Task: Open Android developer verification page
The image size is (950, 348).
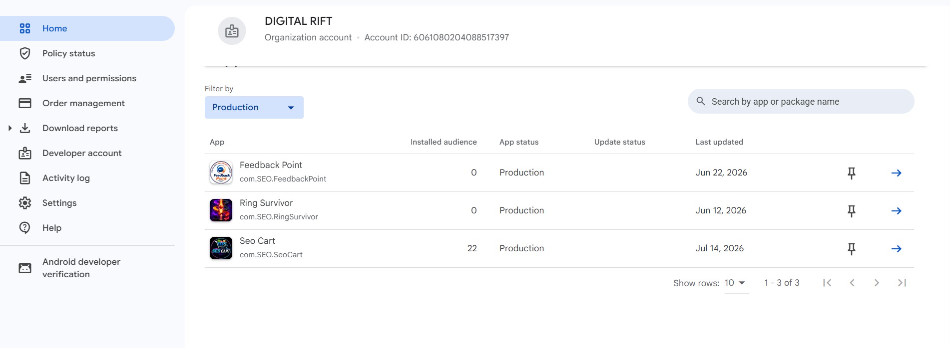Action: [81, 268]
